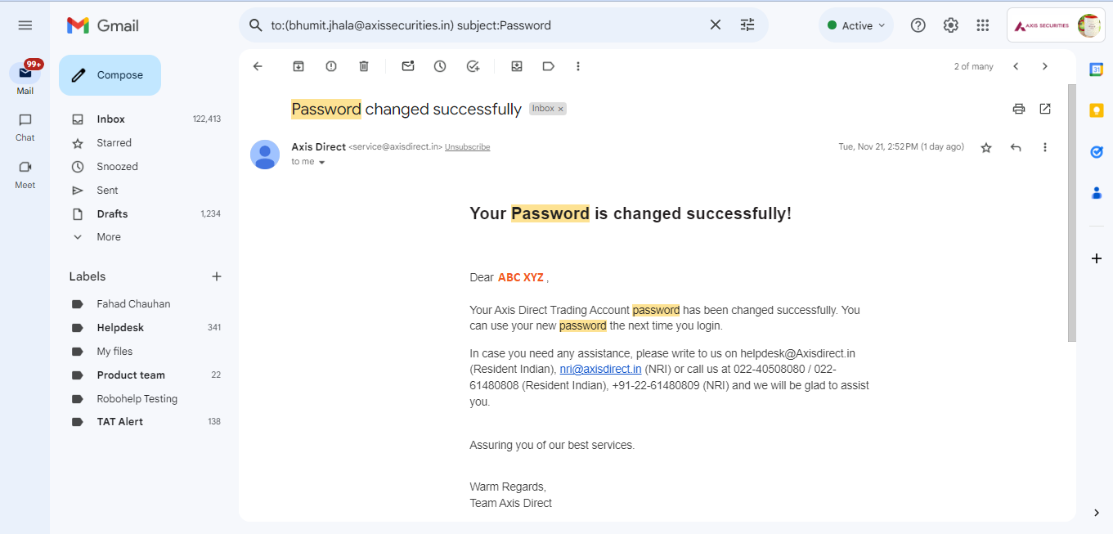Click inside the mail search field
Image resolution: width=1113 pixels, height=534 pixels.
[x=482, y=25]
